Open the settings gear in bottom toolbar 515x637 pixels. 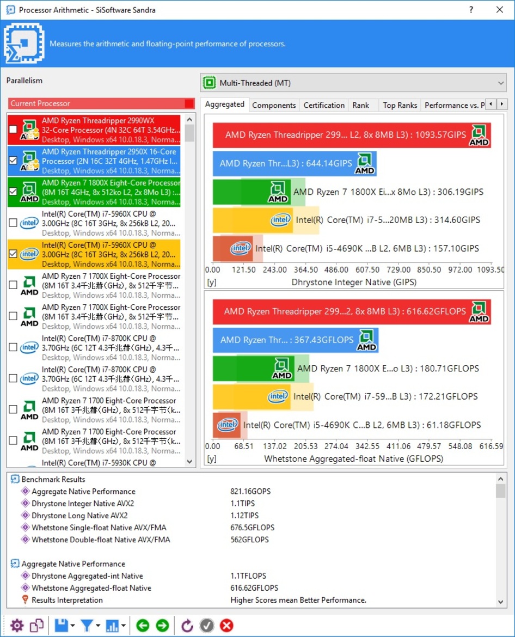coord(17,625)
